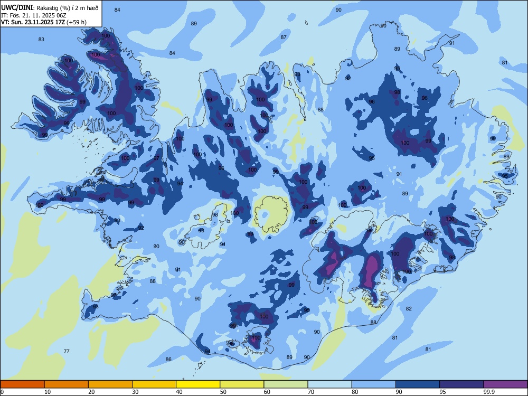
Task: Click the 70–80 pale blue legend swatch
Action: [329, 384]
